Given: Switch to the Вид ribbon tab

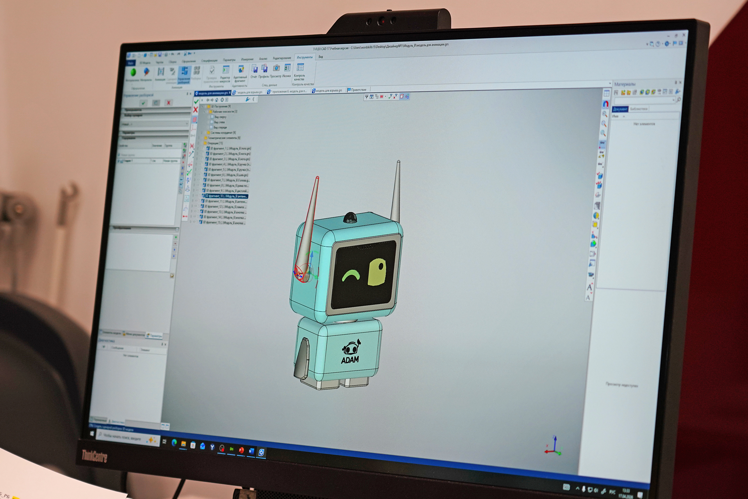Looking at the screenshot, I should 320,57.
